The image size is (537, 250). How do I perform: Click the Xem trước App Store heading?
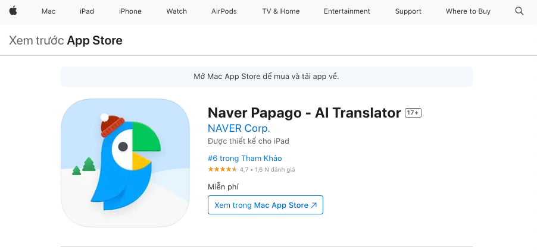click(65, 41)
